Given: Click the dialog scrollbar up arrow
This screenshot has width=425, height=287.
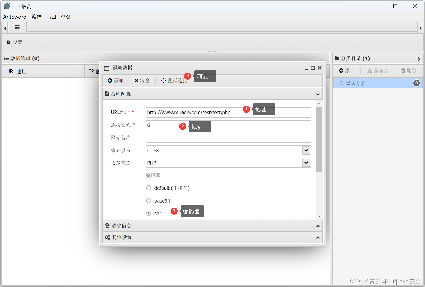Looking at the screenshot, I should (319, 103).
